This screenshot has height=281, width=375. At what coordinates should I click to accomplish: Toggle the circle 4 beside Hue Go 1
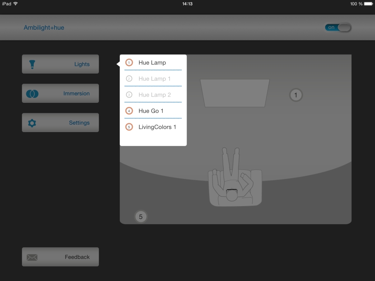[129, 111]
